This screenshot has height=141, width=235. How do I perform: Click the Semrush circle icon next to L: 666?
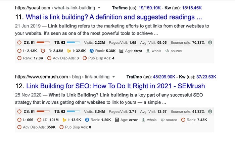19,120
